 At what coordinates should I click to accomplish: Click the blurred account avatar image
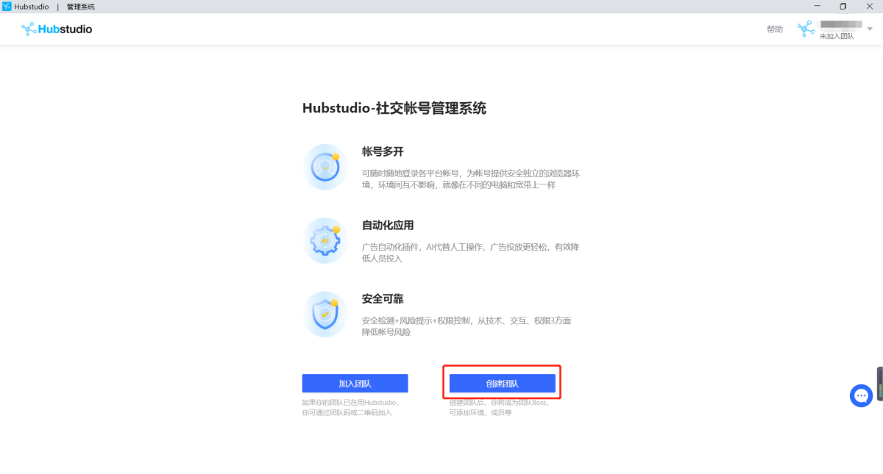tap(839, 24)
